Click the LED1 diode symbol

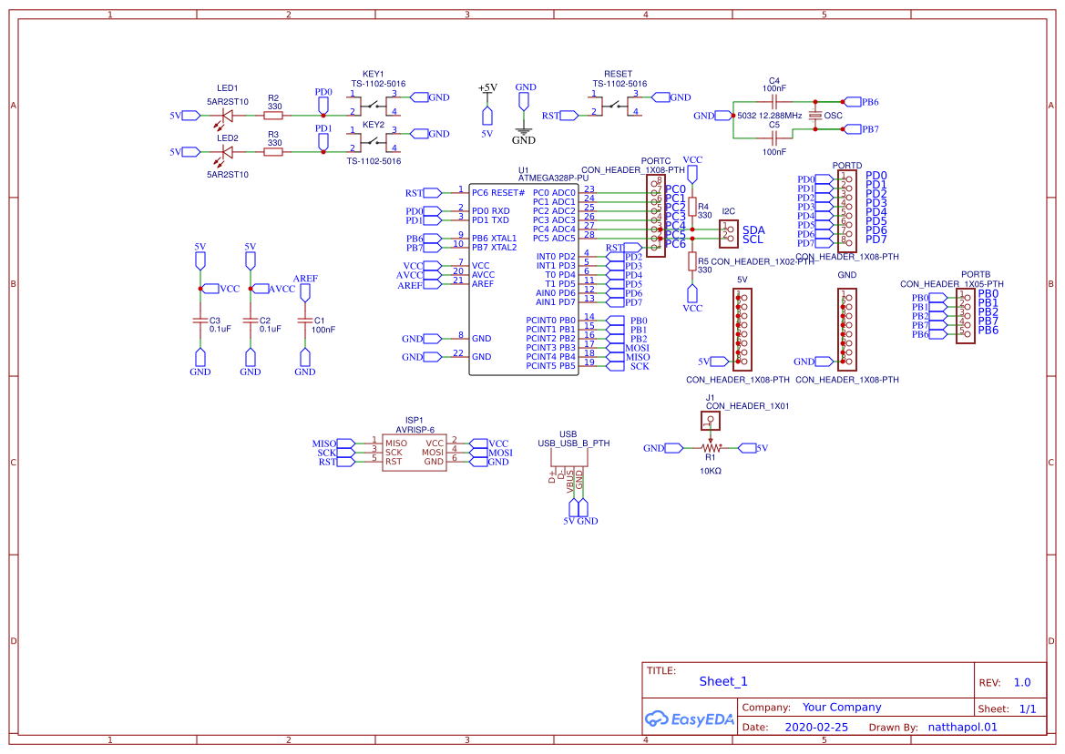tap(226, 116)
